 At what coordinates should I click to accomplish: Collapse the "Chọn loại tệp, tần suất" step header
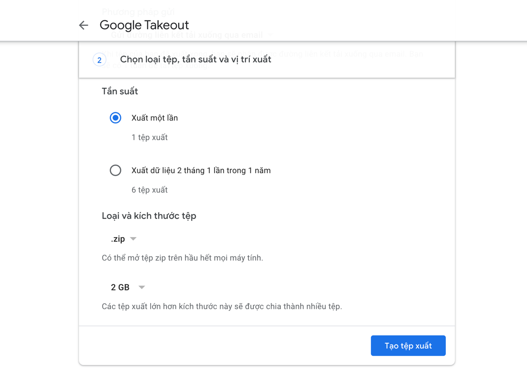[x=267, y=60]
